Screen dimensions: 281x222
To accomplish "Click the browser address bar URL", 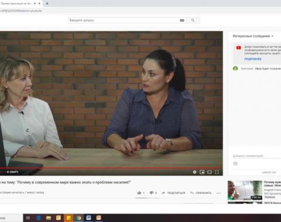I will 21,11.
